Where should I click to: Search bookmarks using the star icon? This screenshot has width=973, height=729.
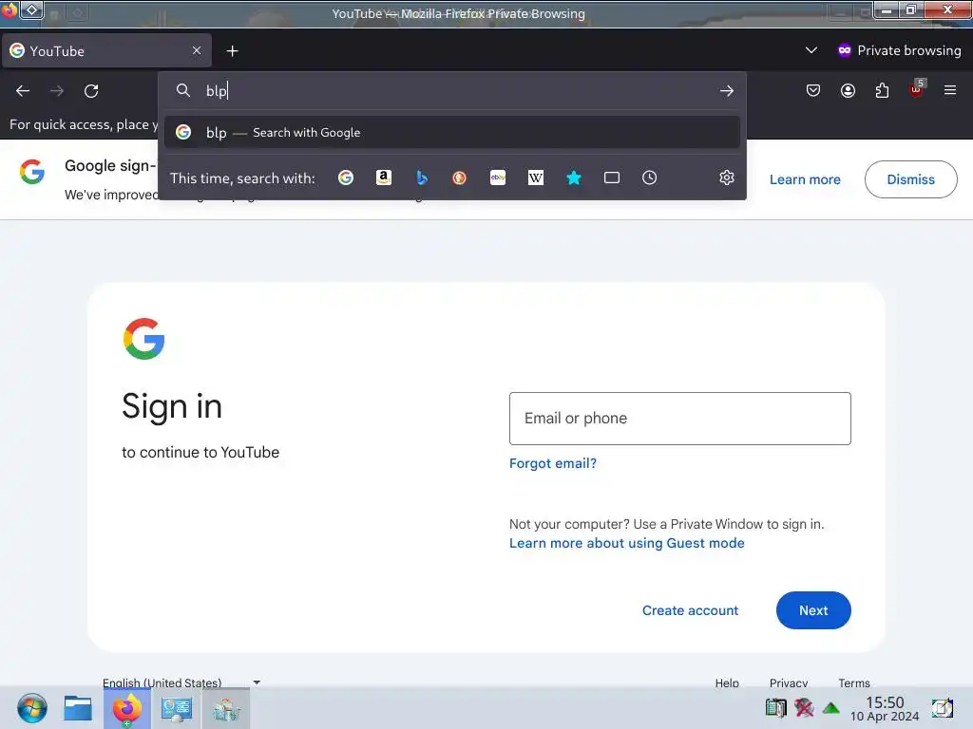(574, 178)
